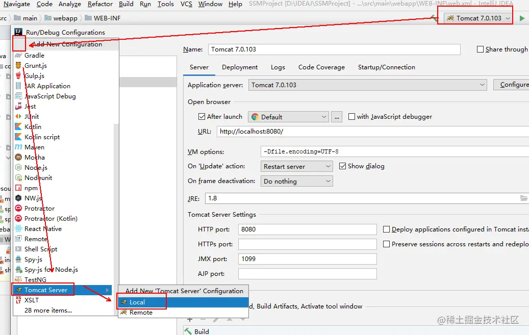The image size is (529, 335).
Task: Pick the Kotlin icon
Action: pyautogui.click(x=18, y=127)
